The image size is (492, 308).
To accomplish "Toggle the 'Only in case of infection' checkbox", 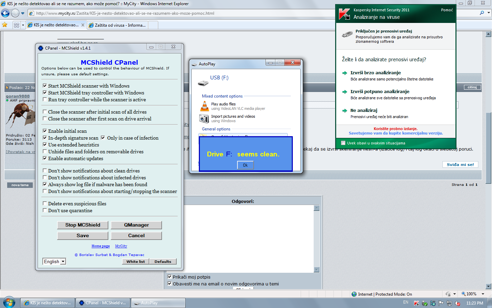I will pos(103,138).
